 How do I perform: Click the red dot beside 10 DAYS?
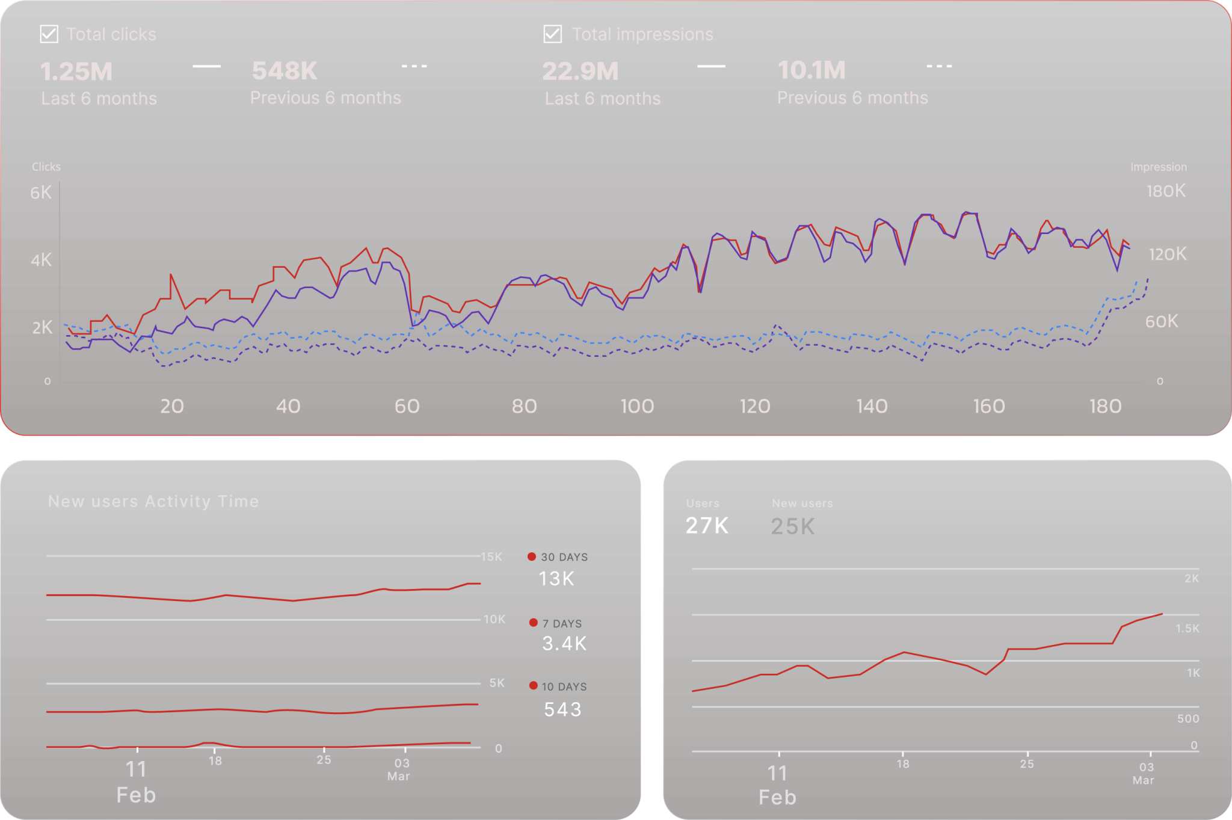(x=533, y=686)
